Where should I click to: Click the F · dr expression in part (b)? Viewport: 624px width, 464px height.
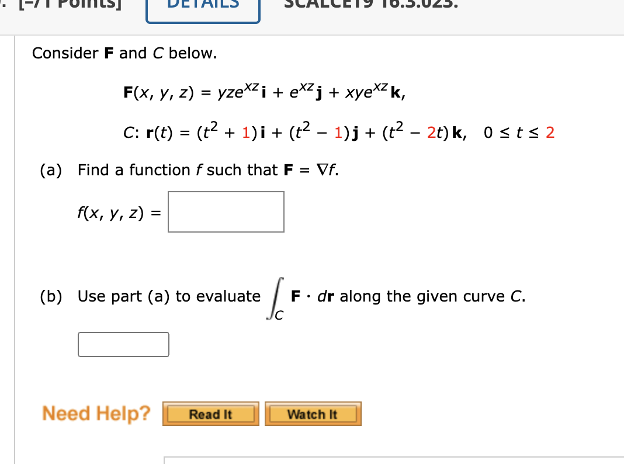[313, 296]
